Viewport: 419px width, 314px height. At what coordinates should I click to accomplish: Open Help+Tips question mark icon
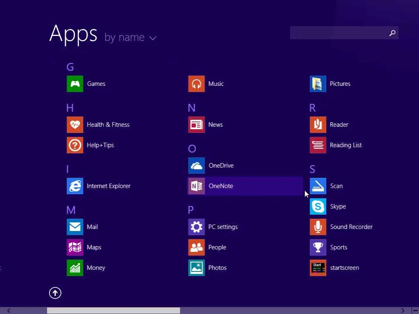point(75,145)
